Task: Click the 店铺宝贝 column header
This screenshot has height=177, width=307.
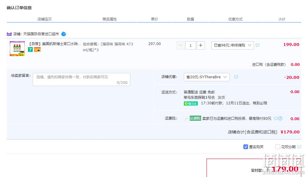Action: point(44,19)
